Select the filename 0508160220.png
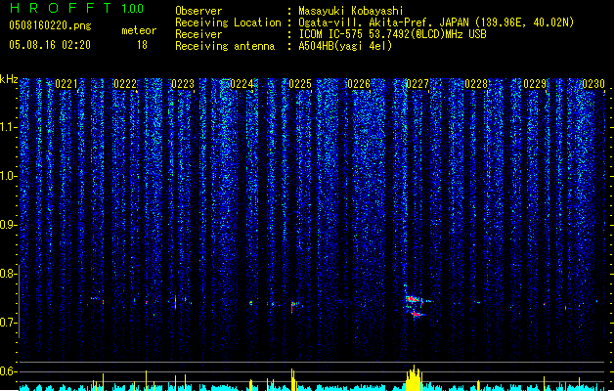Viewport: 615px width, 391px height. [50, 25]
